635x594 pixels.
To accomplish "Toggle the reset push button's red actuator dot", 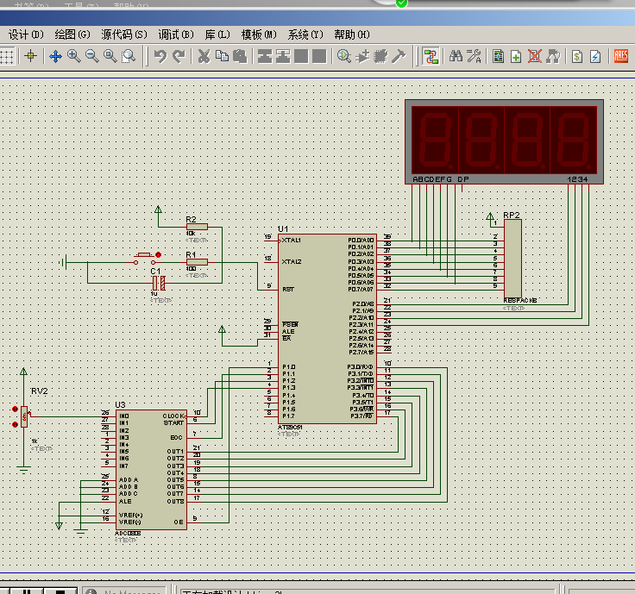I will coord(159,255).
